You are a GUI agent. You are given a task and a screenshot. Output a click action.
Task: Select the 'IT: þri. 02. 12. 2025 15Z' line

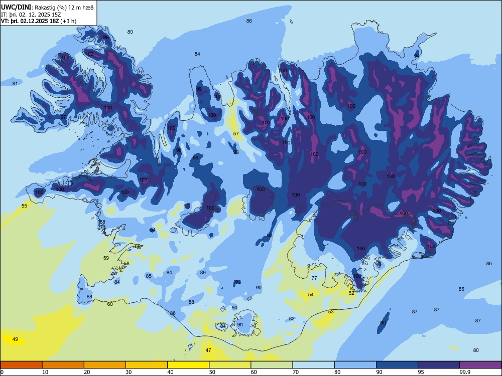pyautogui.click(x=31, y=15)
